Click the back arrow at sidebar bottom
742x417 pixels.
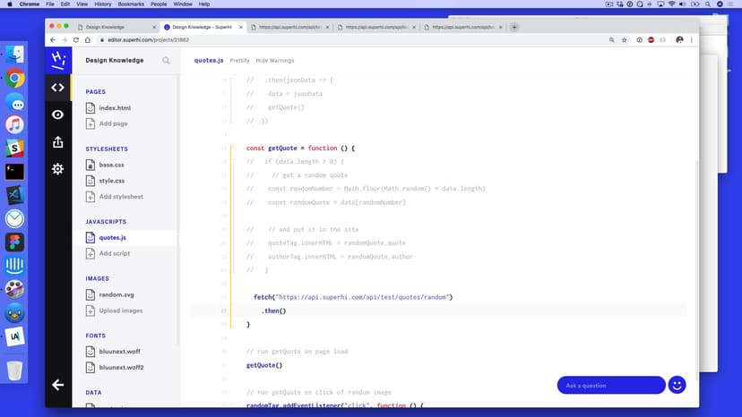point(58,385)
